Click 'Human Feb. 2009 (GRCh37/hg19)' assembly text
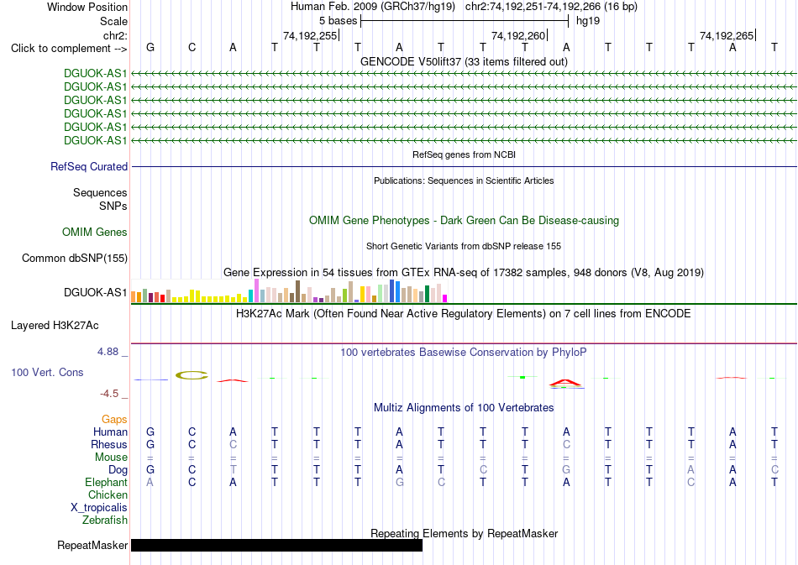The height and width of the screenshot is (565, 798). click(x=372, y=7)
